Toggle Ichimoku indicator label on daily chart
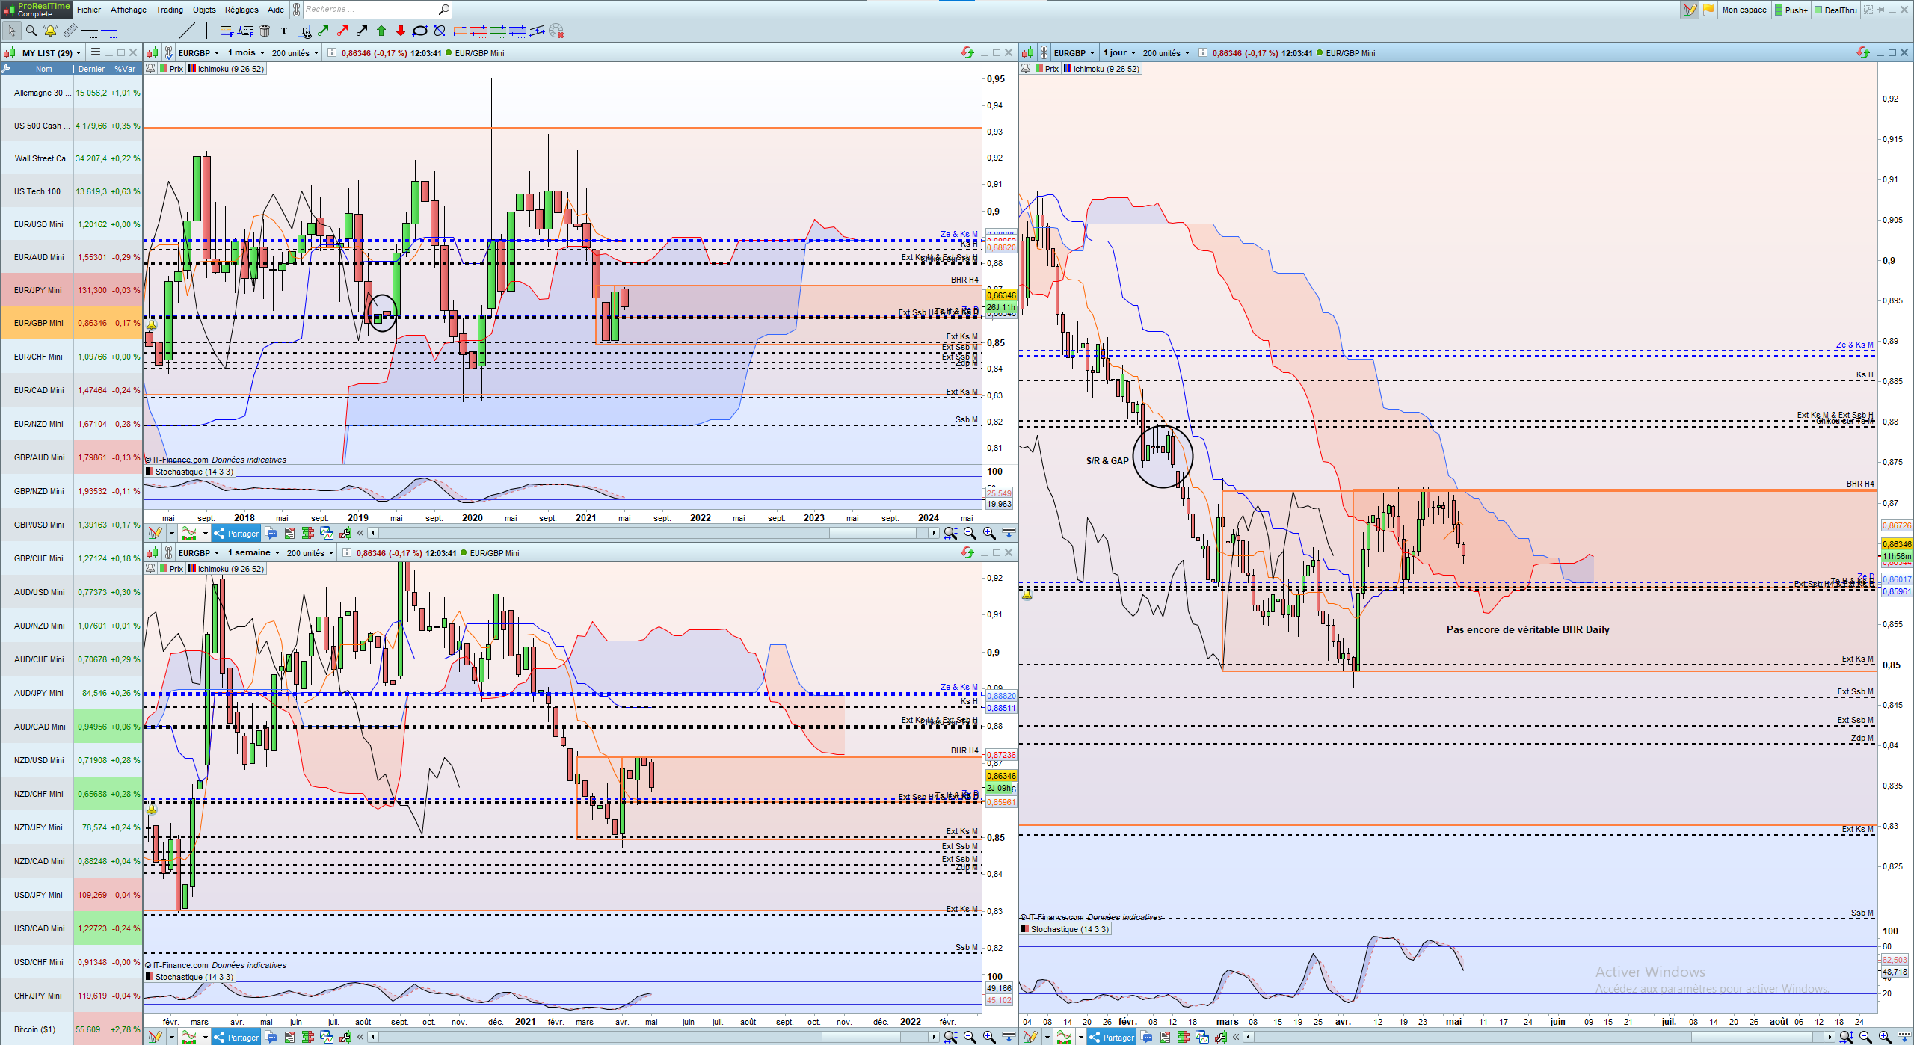The width and height of the screenshot is (1914, 1045). pos(1107,69)
